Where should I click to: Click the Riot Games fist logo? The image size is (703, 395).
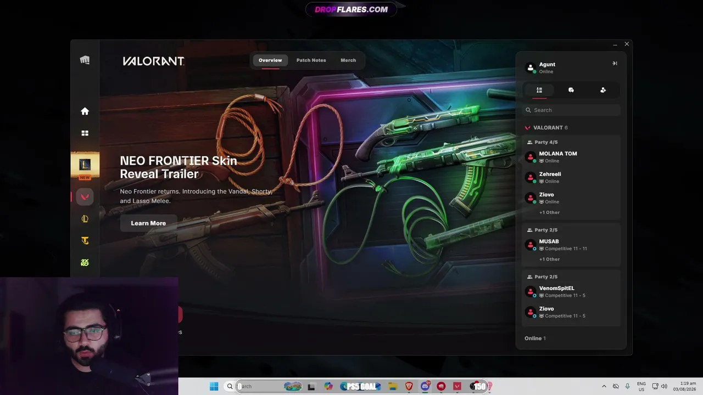(x=85, y=60)
